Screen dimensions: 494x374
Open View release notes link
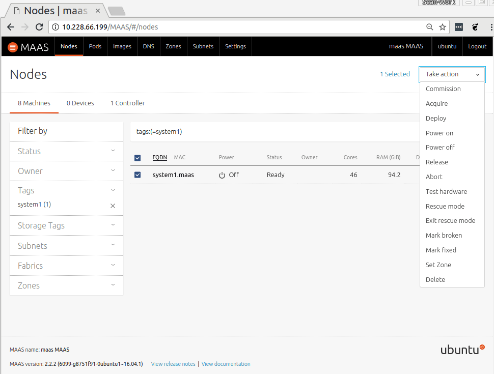[173, 364]
